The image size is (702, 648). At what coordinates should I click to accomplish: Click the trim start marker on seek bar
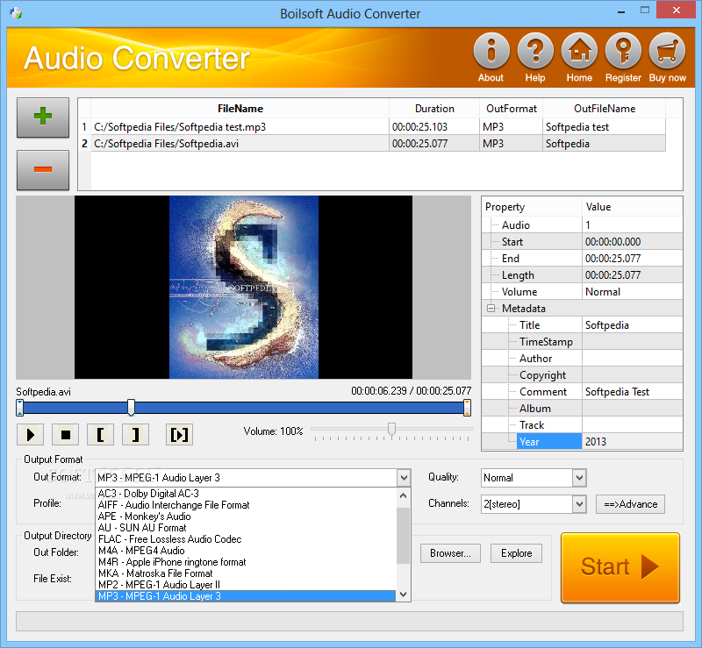(19, 408)
